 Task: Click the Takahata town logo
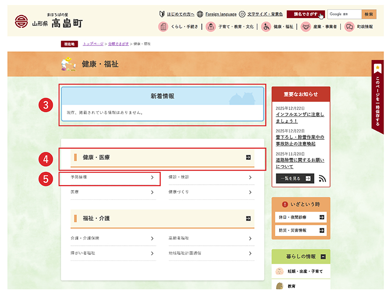[21, 22]
